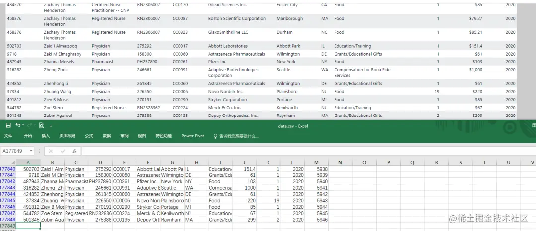Click Novo Nordisk Inc. in the top table
The width and height of the screenshot is (536, 231).
226,91
